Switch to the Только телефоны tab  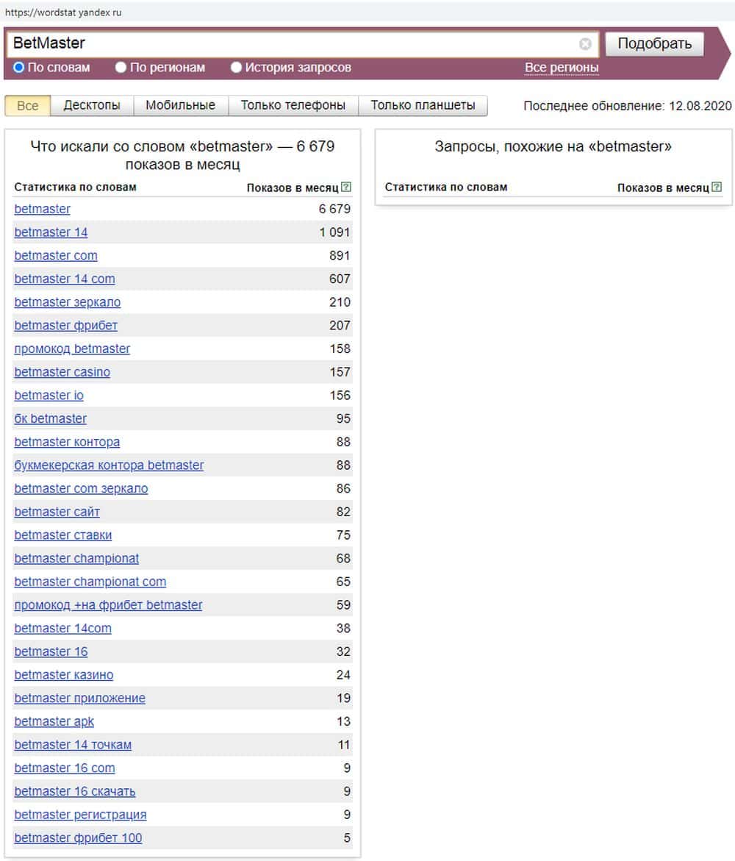pyautogui.click(x=293, y=105)
